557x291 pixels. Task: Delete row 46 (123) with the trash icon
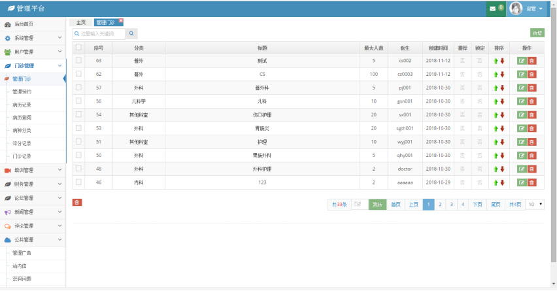click(x=532, y=182)
